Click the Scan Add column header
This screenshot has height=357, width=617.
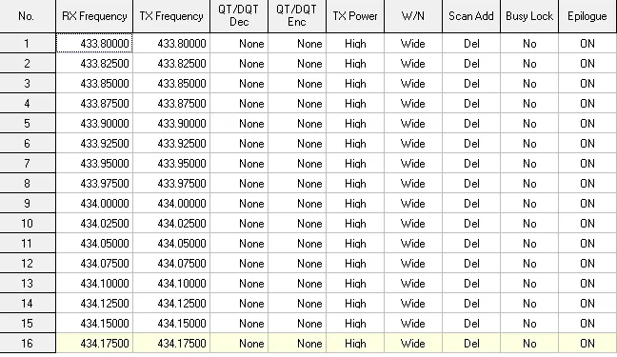[x=471, y=16]
